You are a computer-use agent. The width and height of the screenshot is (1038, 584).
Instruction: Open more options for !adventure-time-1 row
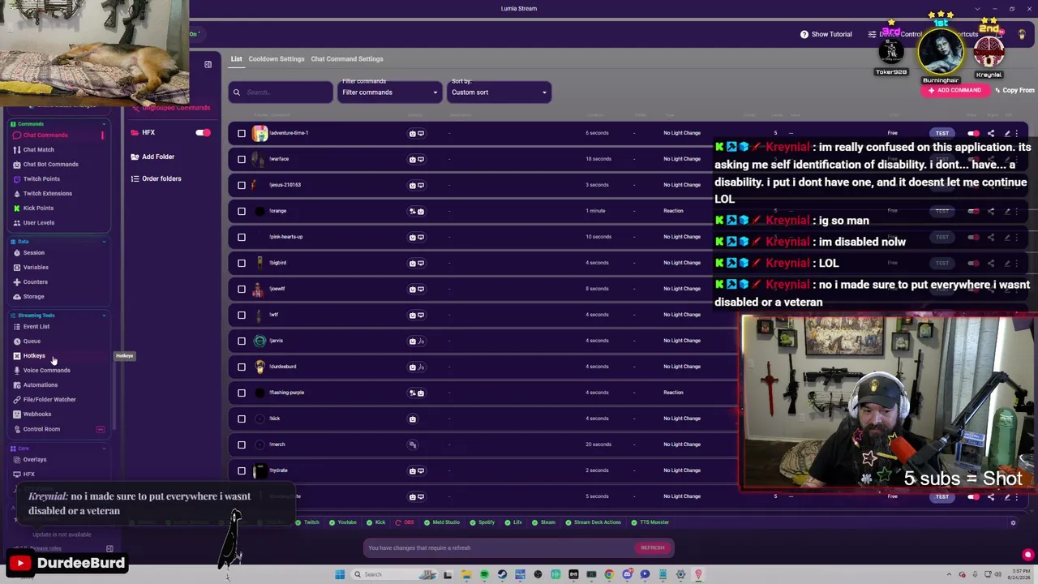(x=1017, y=133)
